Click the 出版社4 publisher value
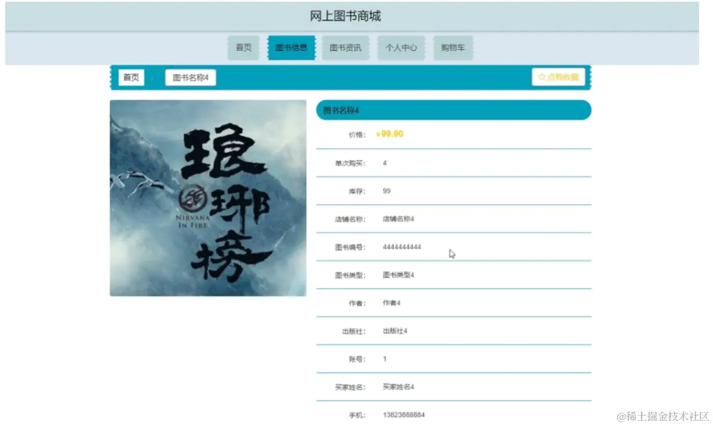 (395, 331)
